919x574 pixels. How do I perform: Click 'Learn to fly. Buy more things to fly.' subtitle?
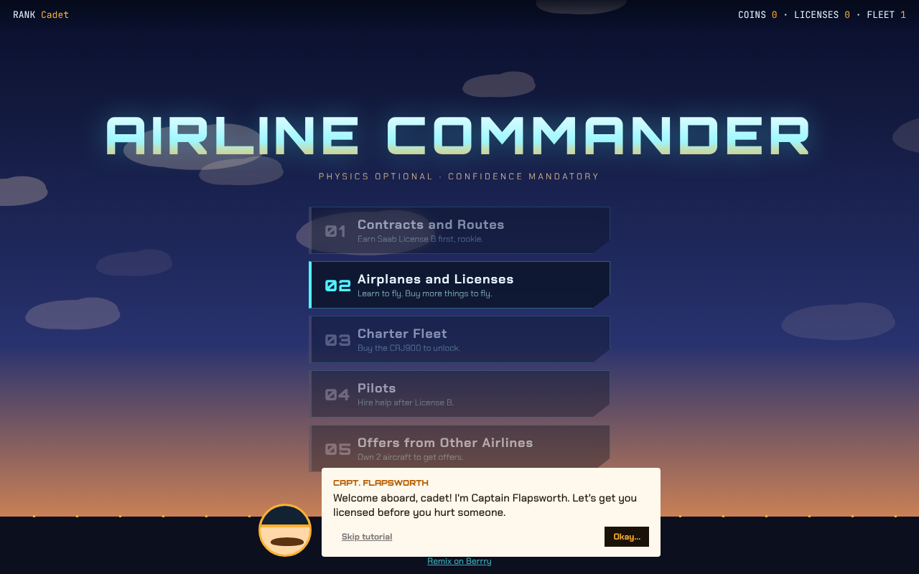[x=424, y=293]
